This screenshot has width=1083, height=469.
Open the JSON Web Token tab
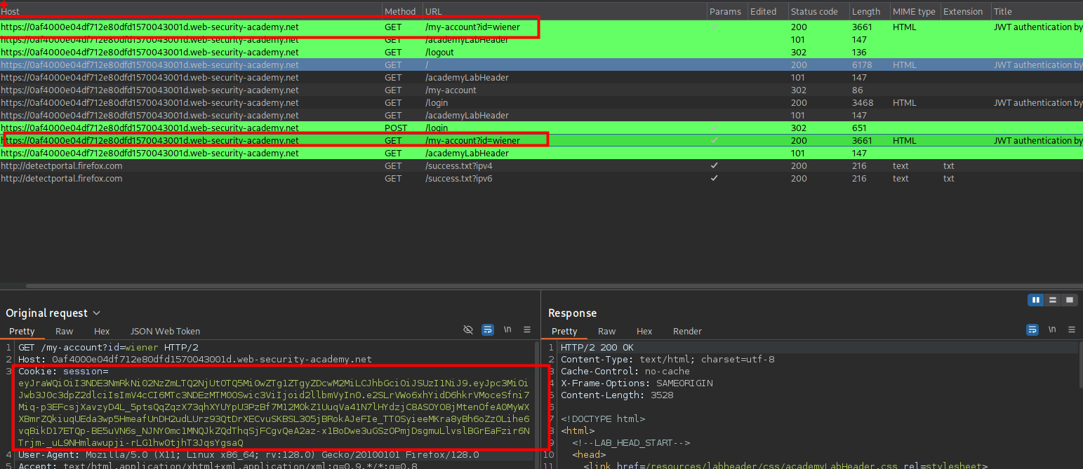[165, 331]
